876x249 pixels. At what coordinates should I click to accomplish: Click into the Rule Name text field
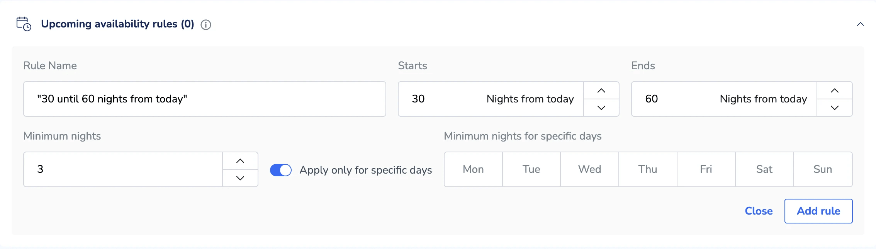click(205, 99)
